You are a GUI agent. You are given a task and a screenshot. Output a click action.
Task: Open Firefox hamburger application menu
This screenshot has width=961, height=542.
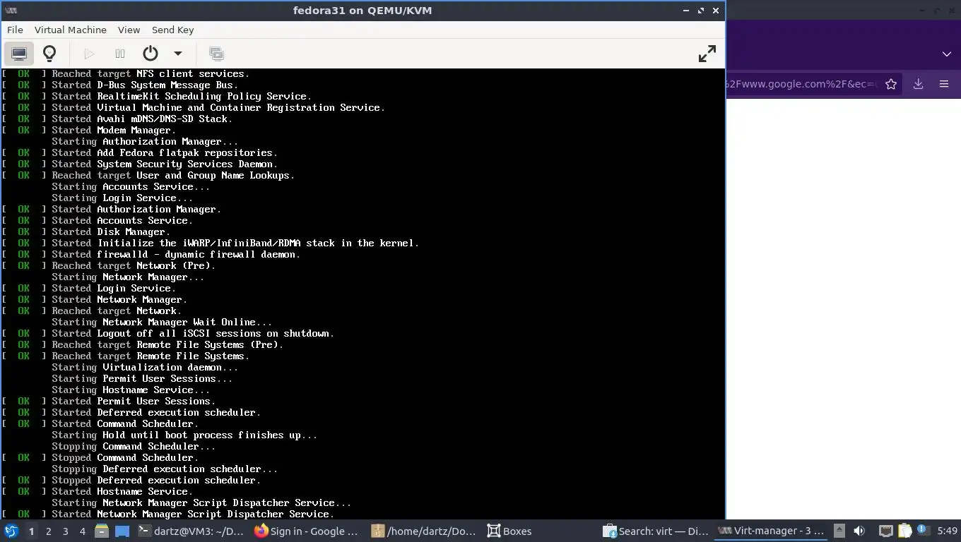944,84
